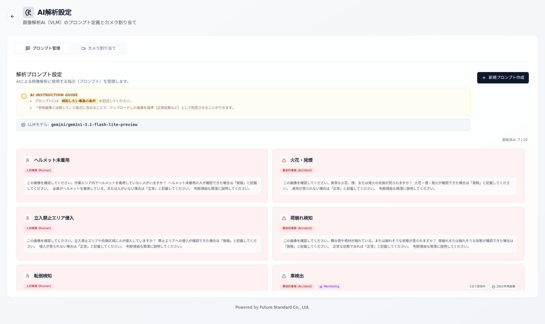Image resolution: width=545 pixels, height=324 pixels.
Task: Click the warning triangle icon on 荷崩れ検知 card
Action: tap(284, 218)
